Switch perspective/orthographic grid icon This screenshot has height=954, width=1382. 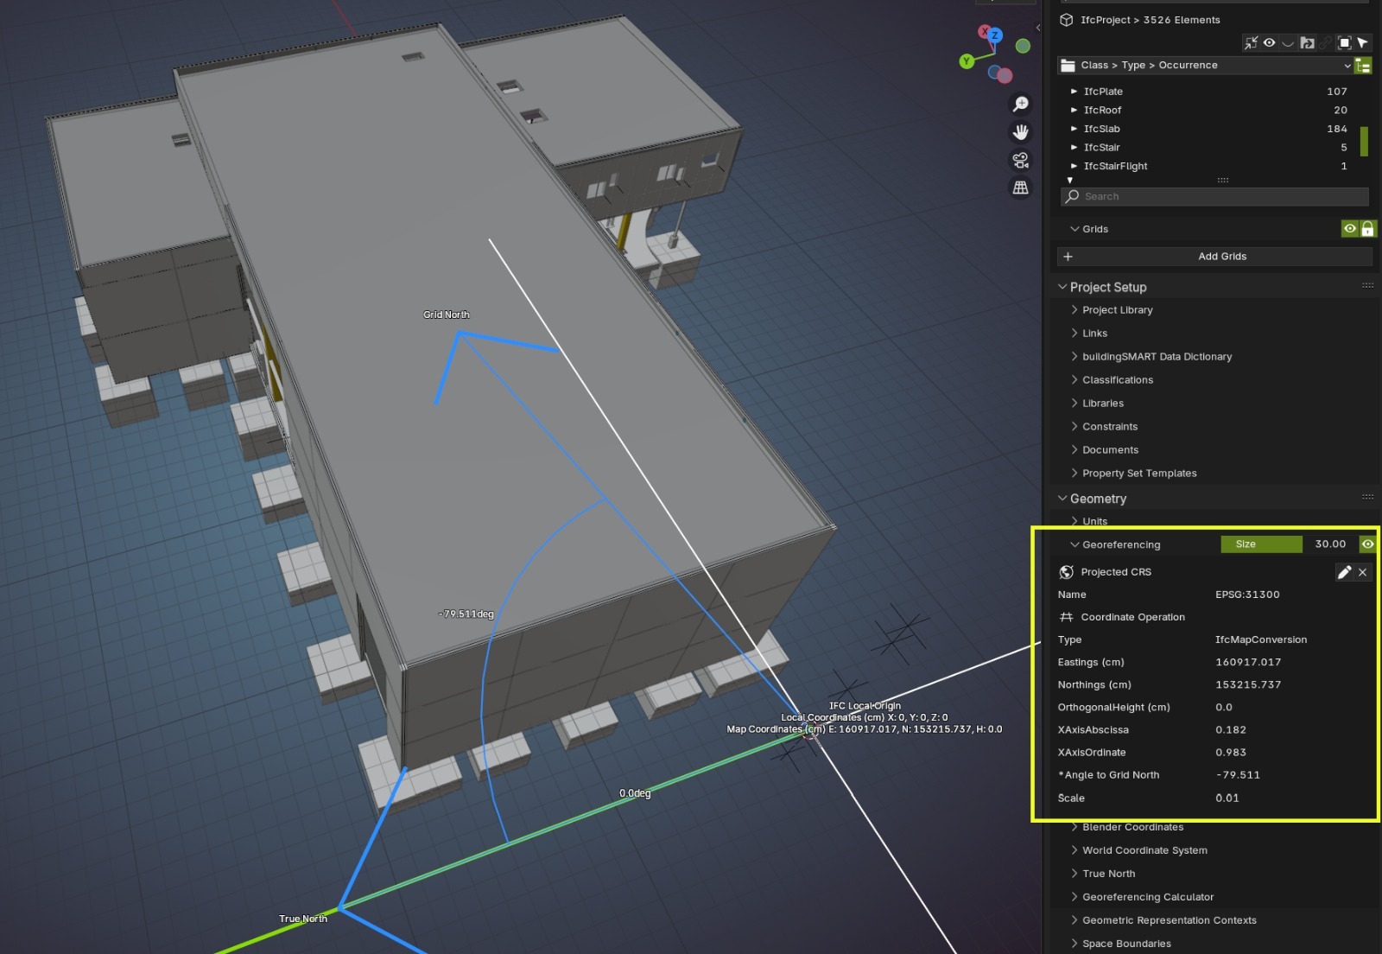[x=1020, y=188]
